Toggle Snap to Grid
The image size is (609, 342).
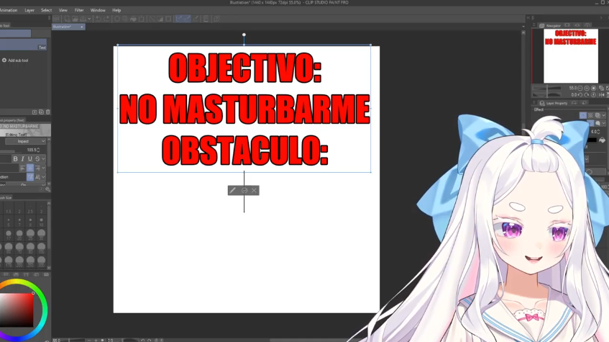coord(196,19)
